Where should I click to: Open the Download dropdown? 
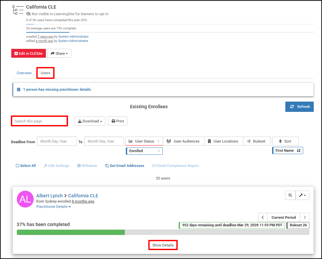pos(90,121)
